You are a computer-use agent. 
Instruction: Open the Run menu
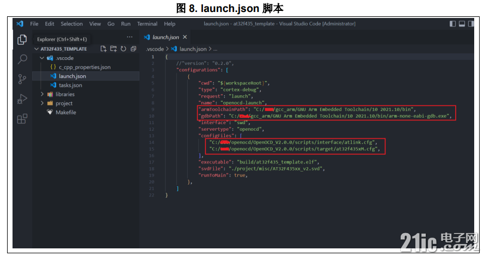pyautogui.click(x=126, y=24)
